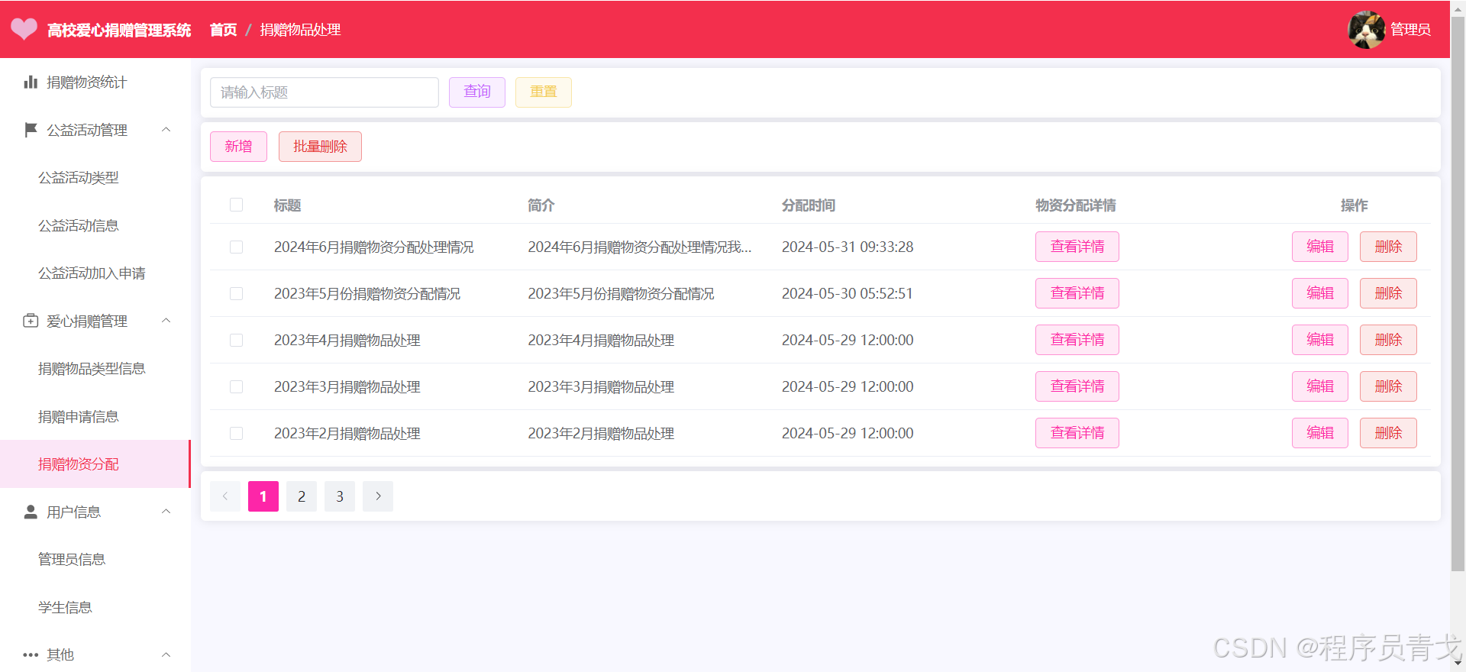Edit the 2024年6月捐赠物资分配处理情况 row

(1320, 247)
